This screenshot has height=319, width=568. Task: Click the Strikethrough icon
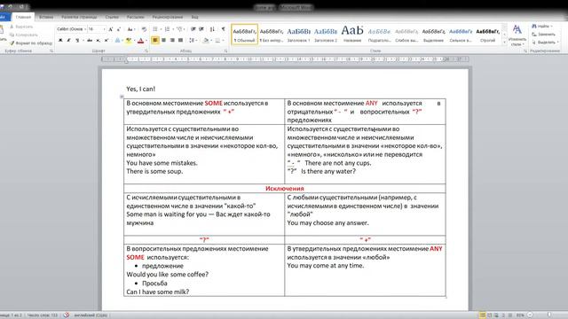[x=90, y=40]
